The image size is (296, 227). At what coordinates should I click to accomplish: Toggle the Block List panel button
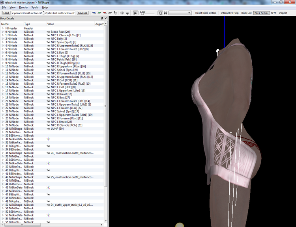point(246,13)
